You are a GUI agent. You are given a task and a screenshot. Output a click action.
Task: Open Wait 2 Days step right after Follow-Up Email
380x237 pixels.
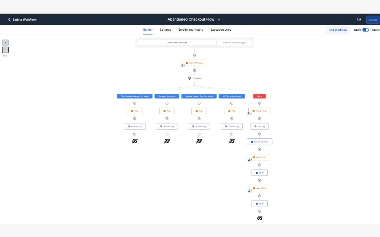point(259,157)
